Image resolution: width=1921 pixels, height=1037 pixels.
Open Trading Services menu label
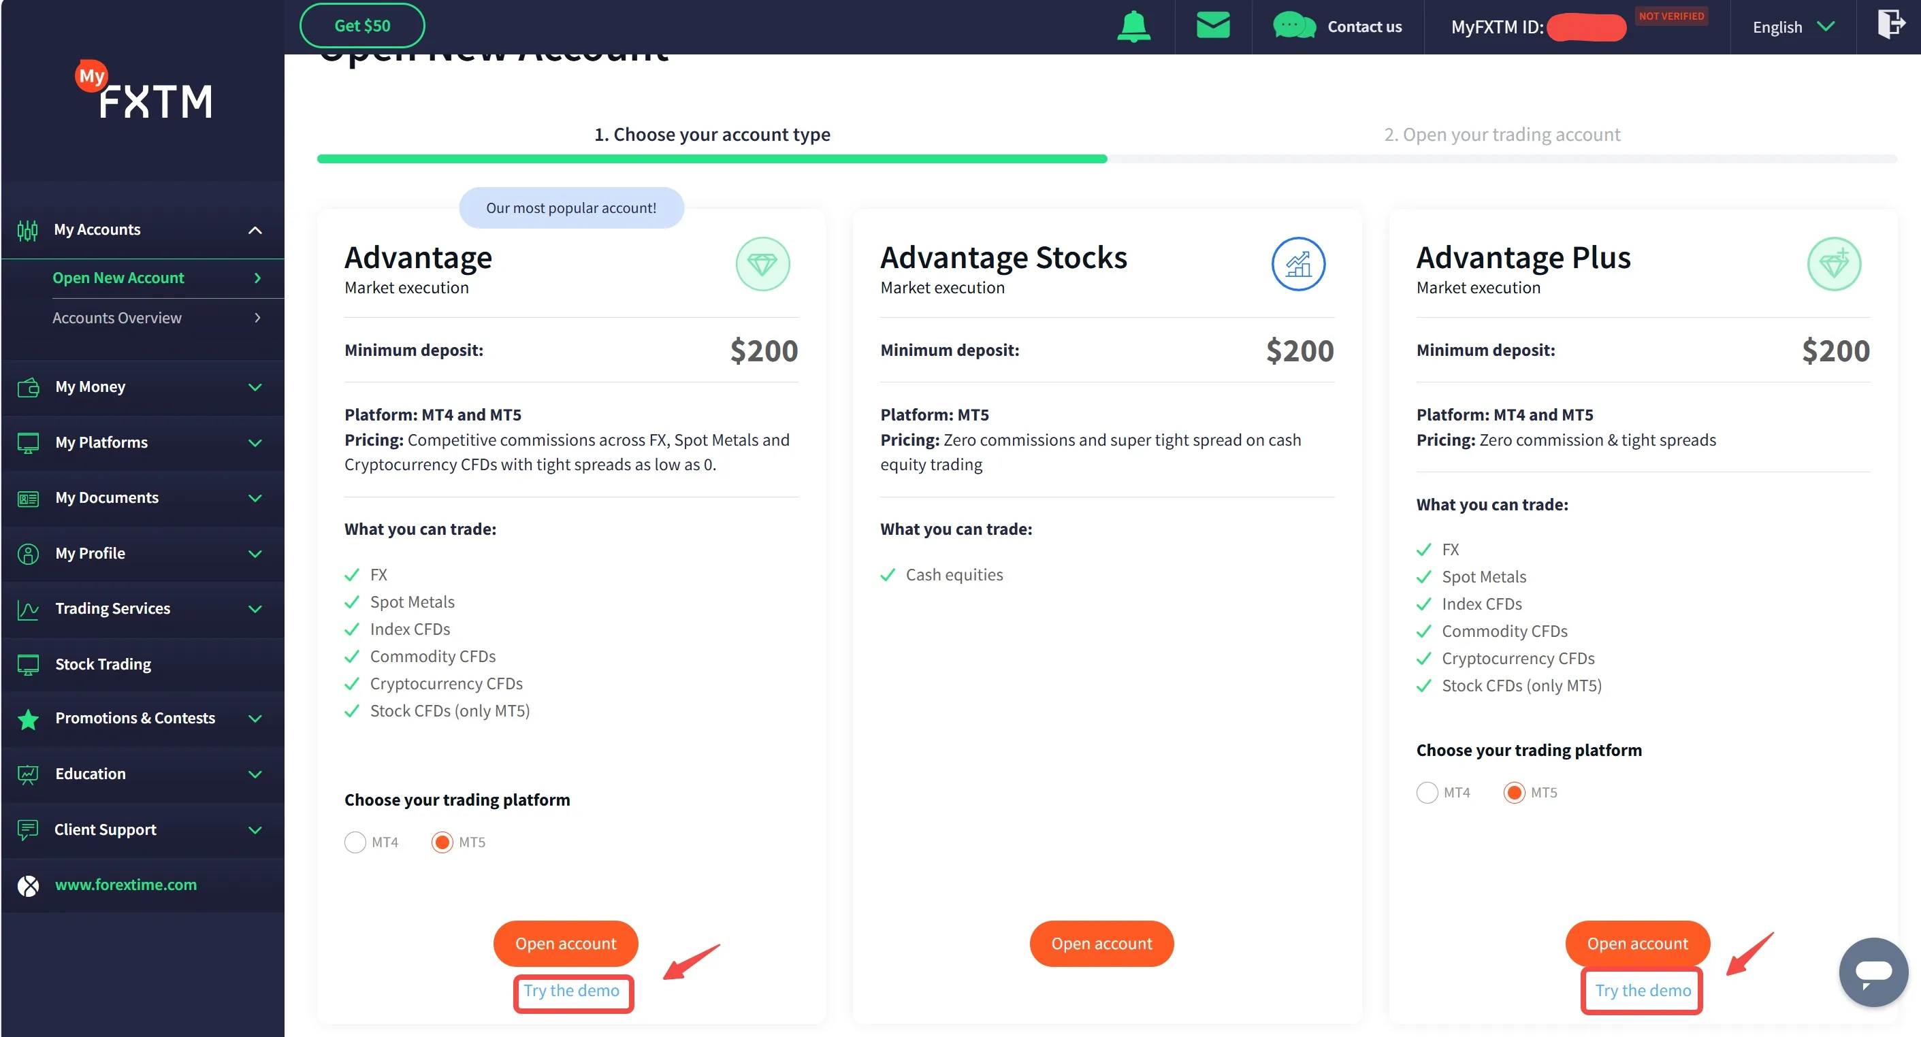tap(112, 608)
